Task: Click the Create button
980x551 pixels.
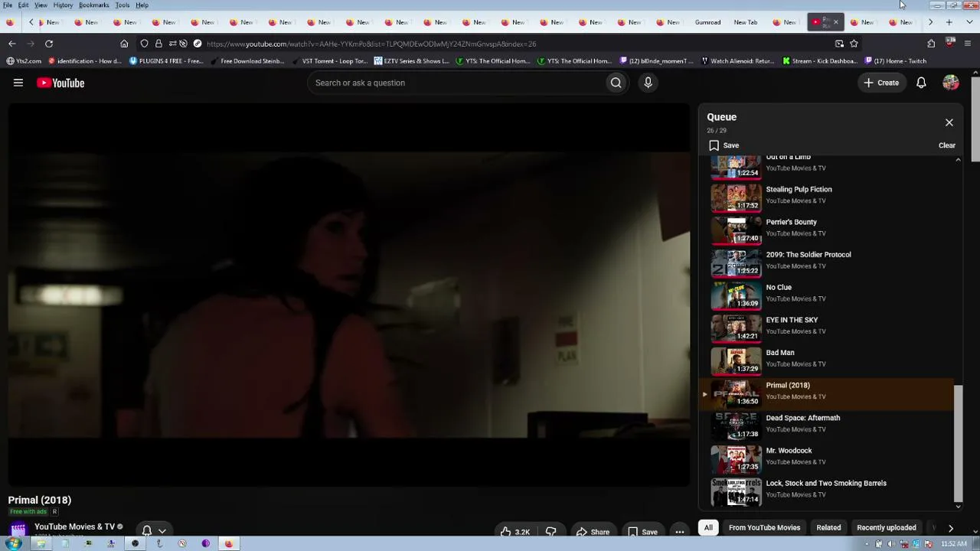Action: point(881,83)
